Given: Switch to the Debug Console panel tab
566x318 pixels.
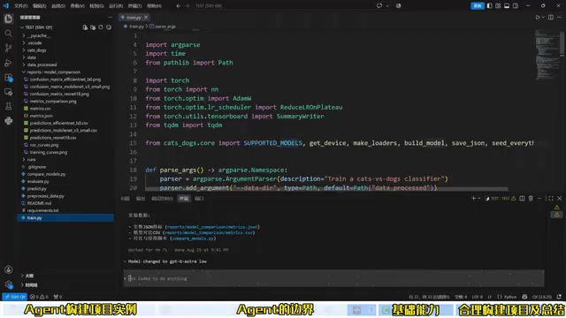Looking at the screenshot, I should pyautogui.click(x=162, y=199).
